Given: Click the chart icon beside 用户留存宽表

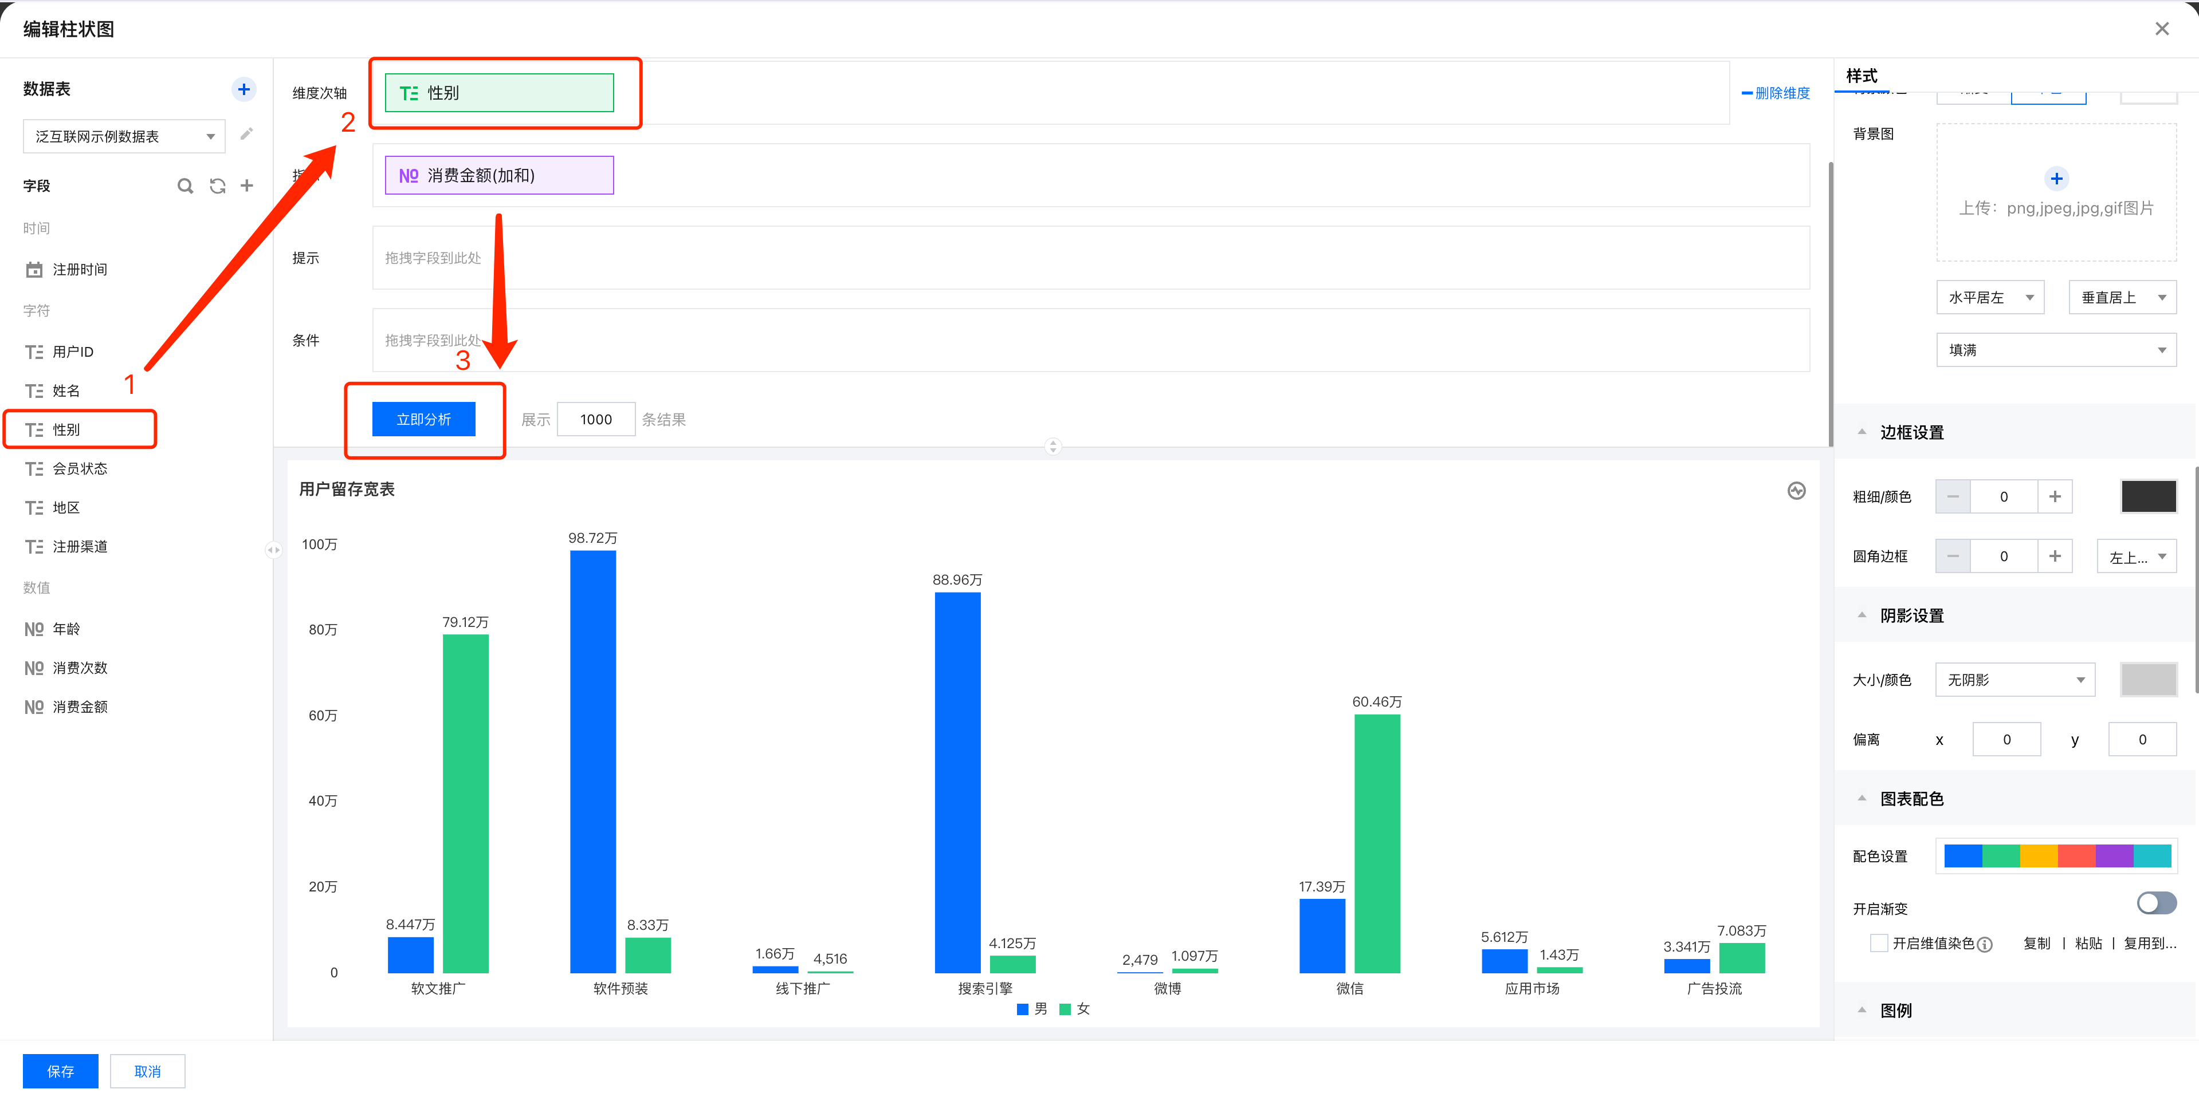Looking at the screenshot, I should pyautogui.click(x=1796, y=491).
